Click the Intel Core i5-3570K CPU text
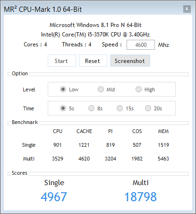196x214 pixels. 95,35
